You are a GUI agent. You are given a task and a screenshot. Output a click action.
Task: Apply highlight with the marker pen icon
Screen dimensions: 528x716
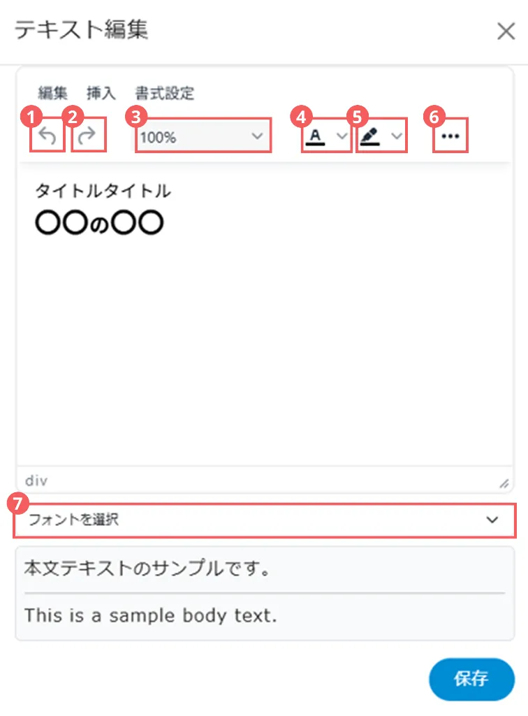point(369,137)
